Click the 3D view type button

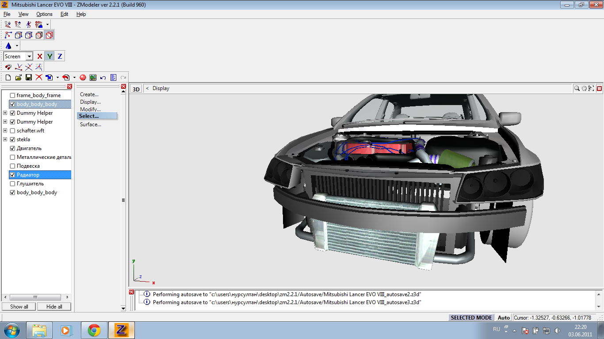136,89
